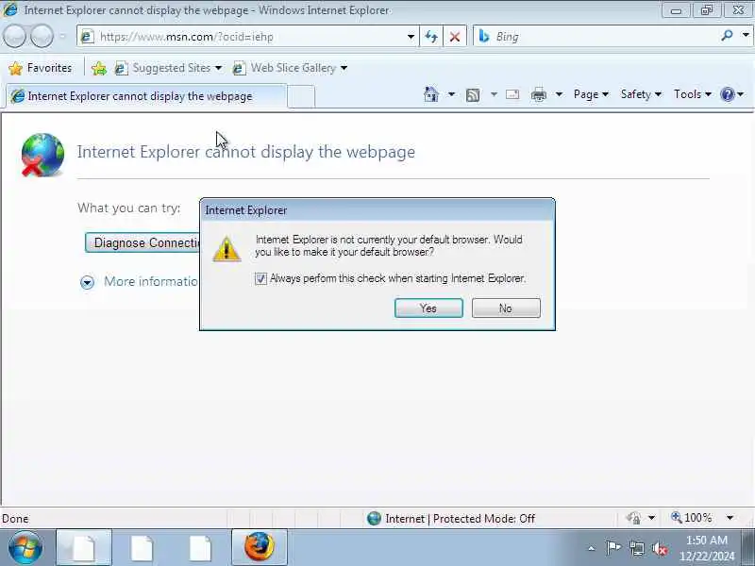
Task: Click No in the default browser dialog
Action: pyautogui.click(x=506, y=308)
